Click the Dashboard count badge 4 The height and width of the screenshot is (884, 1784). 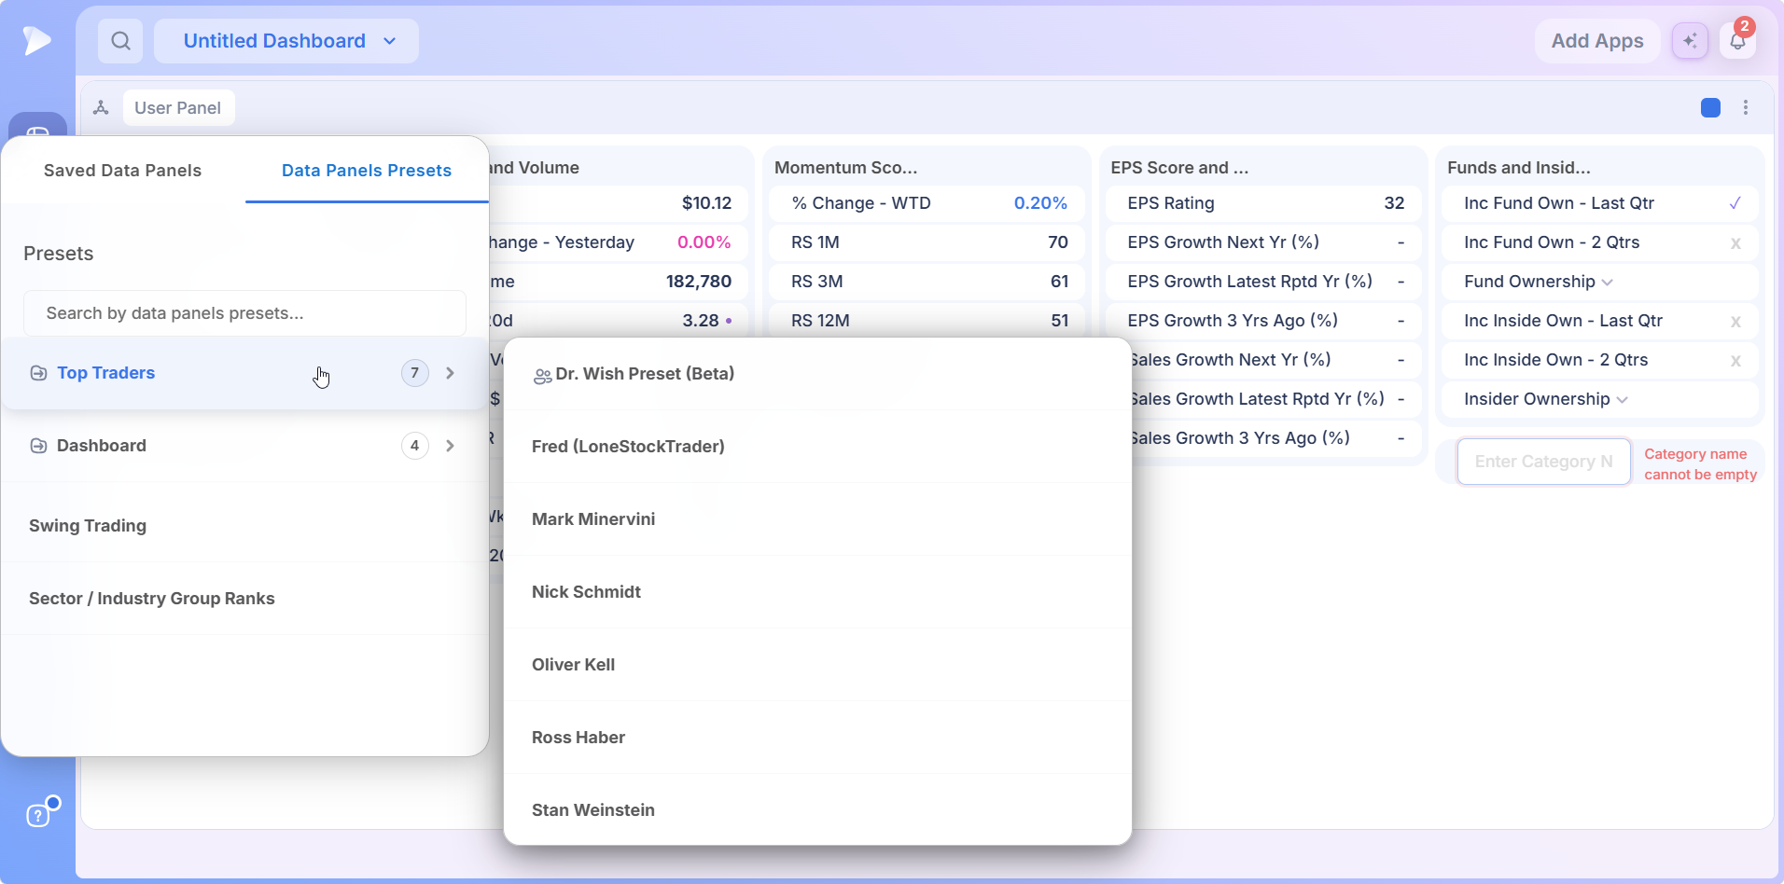pos(414,446)
